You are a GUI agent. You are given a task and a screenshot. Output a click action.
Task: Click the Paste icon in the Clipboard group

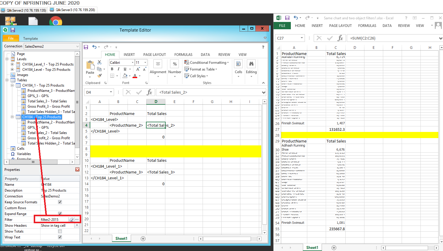click(x=90, y=66)
